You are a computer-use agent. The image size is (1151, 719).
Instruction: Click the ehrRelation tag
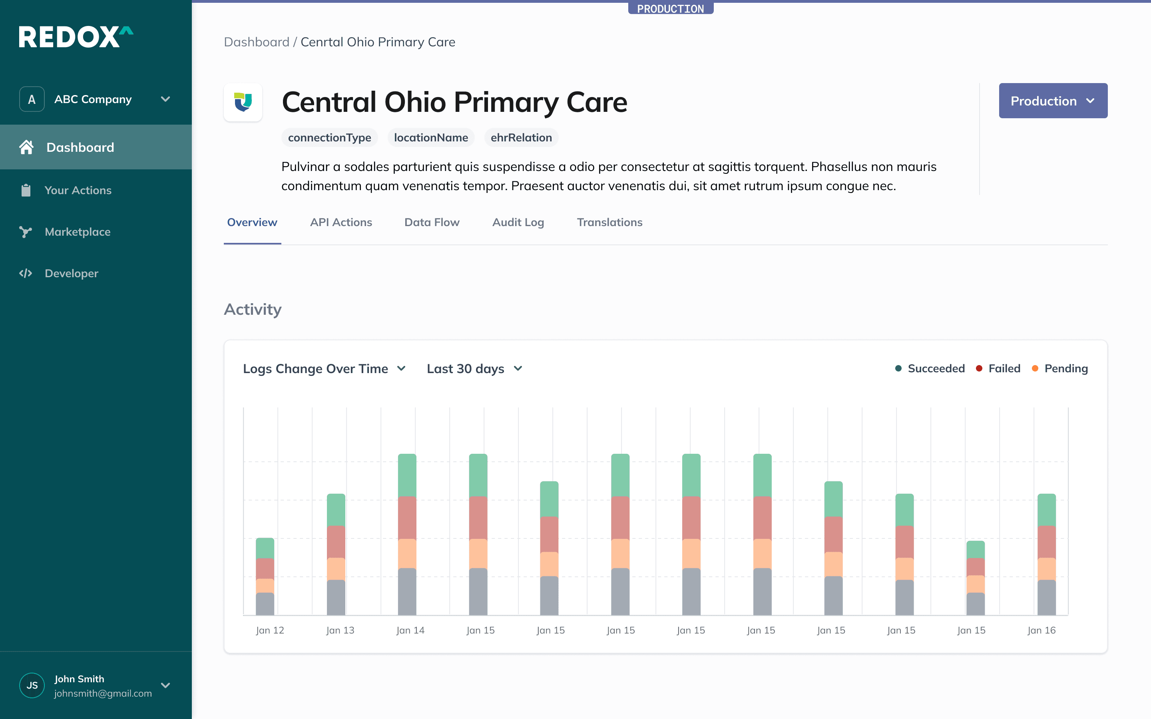click(x=521, y=138)
